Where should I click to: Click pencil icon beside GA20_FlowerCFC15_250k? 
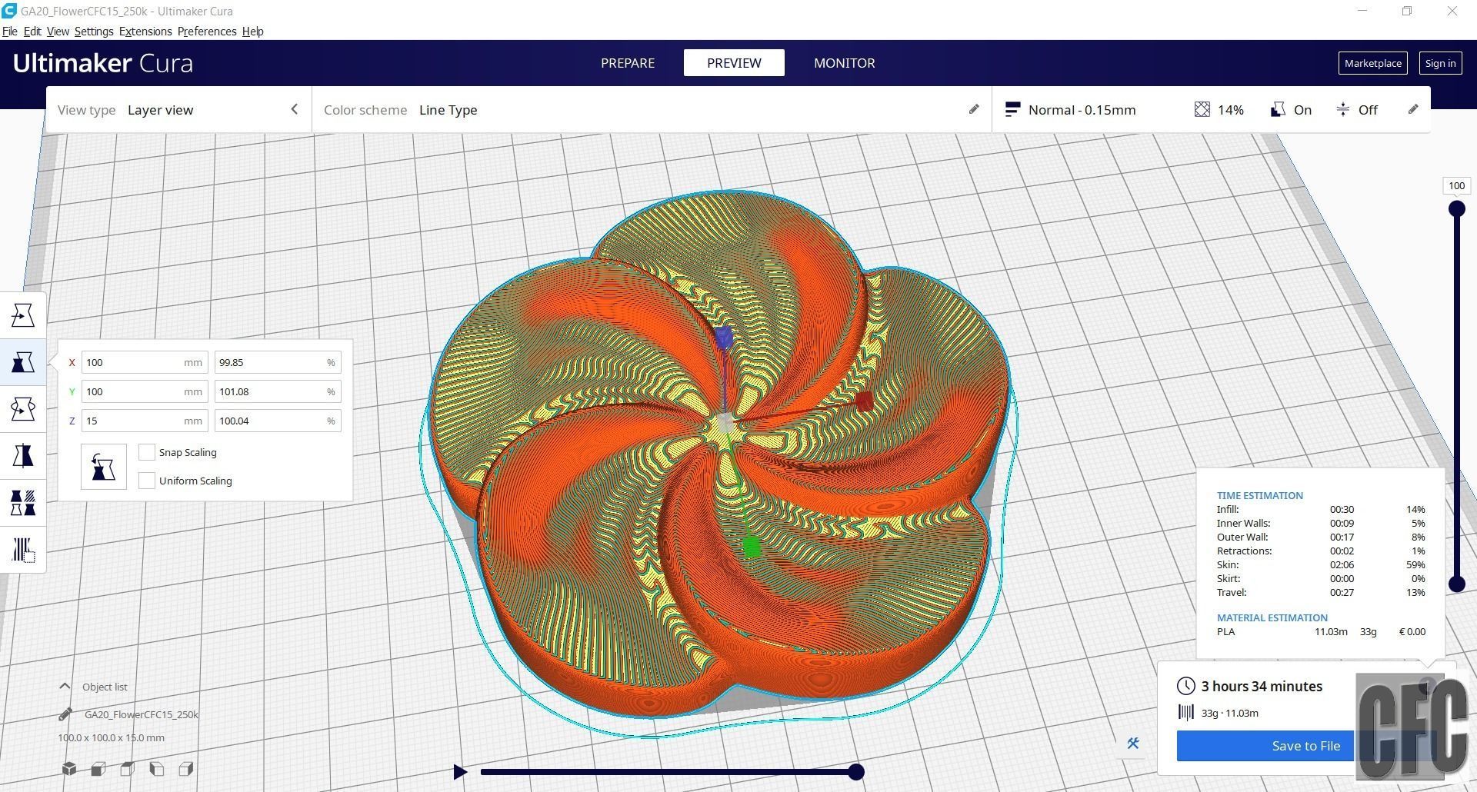tap(65, 714)
